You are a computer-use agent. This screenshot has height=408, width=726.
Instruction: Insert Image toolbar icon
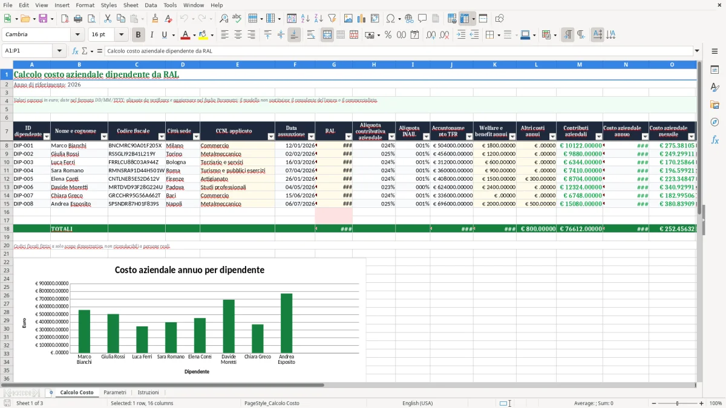pyautogui.click(x=348, y=19)
